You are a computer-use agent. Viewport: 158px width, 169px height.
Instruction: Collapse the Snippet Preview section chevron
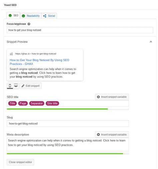pos(151,42)
